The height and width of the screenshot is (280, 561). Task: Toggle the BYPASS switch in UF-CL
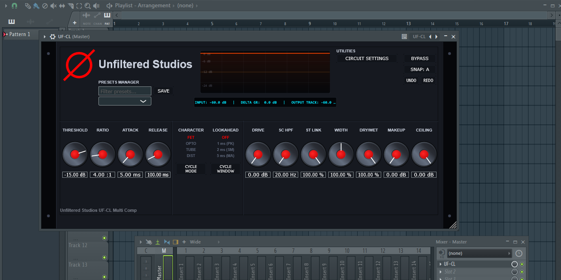(x=419, y=58)
